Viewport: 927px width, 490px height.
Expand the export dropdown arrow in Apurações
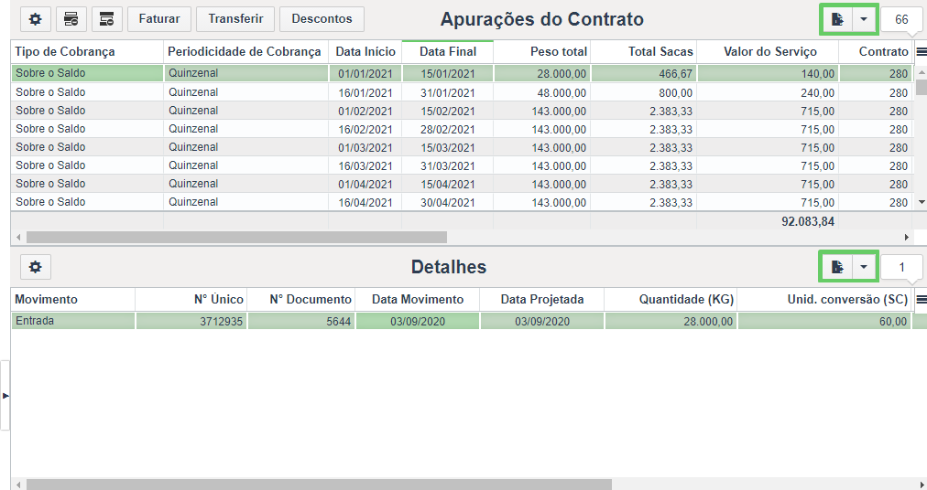click(864, 19)
